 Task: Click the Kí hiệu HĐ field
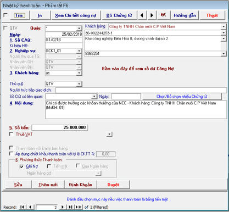tap(64, 46)
